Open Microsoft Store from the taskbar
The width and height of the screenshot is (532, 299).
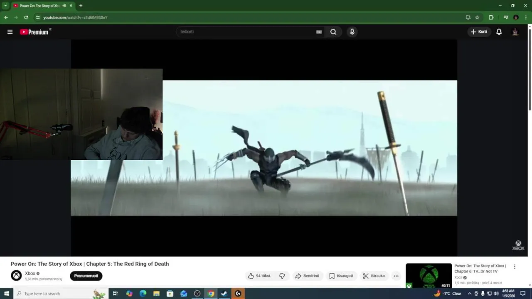(170, 294)
